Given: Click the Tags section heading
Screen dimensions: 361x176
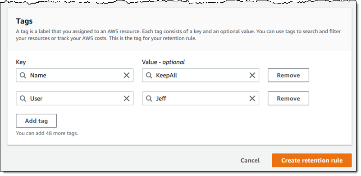Looking at the screenshot, I should click(24, 21).
